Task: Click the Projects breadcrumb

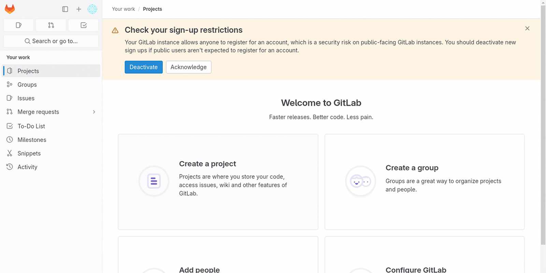Action: click(153, 9)
